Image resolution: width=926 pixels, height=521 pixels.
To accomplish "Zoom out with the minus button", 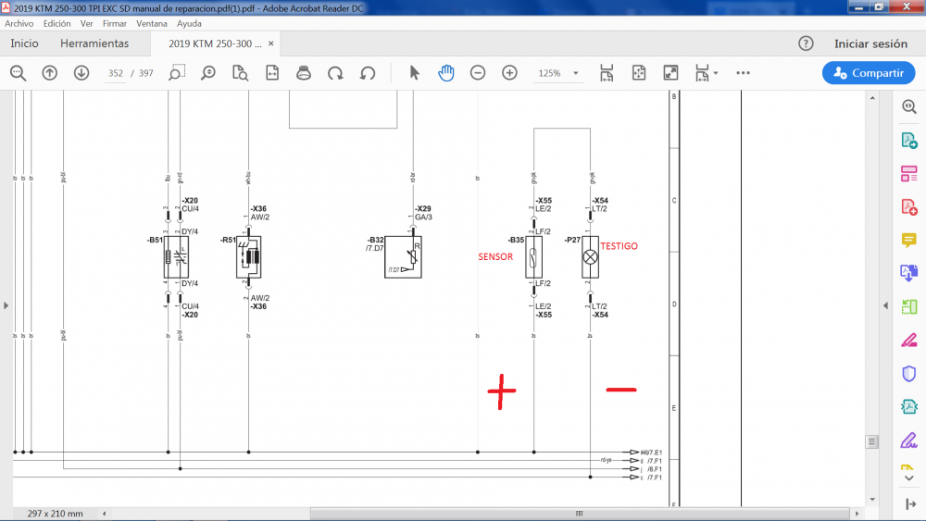I will pyautogui.click(x=478, y=73).
